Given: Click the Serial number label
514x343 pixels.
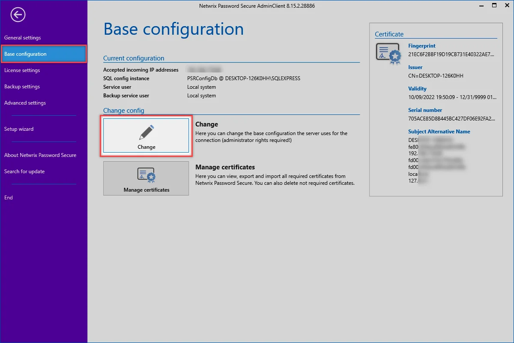Looking at the screenshot, I should [425, 110].
